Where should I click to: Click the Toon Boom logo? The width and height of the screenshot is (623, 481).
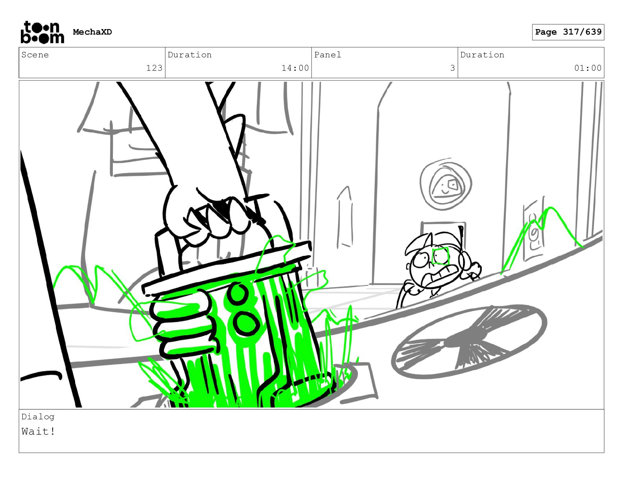point(42,32)
